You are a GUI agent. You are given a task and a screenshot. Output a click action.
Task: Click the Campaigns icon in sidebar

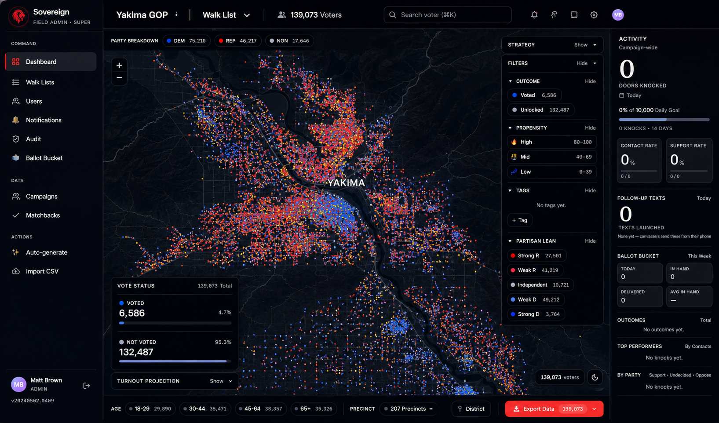16,197
